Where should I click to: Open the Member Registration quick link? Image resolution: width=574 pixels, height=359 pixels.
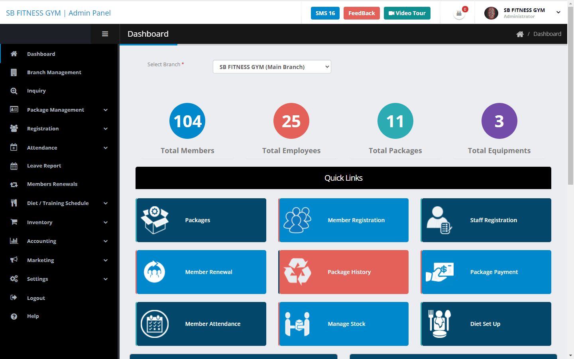(x=343, y=220)
